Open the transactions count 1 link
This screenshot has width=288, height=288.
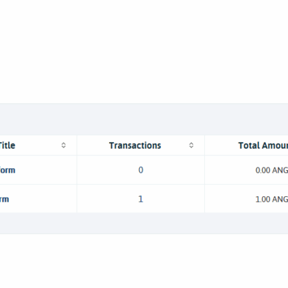[141, 199]
